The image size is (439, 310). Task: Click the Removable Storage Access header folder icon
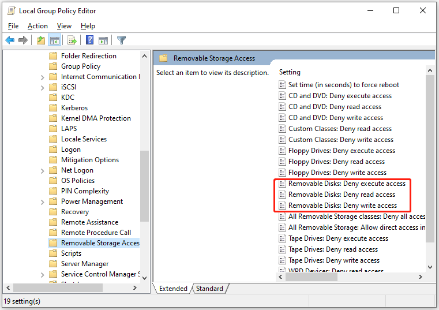click(163, 58)
